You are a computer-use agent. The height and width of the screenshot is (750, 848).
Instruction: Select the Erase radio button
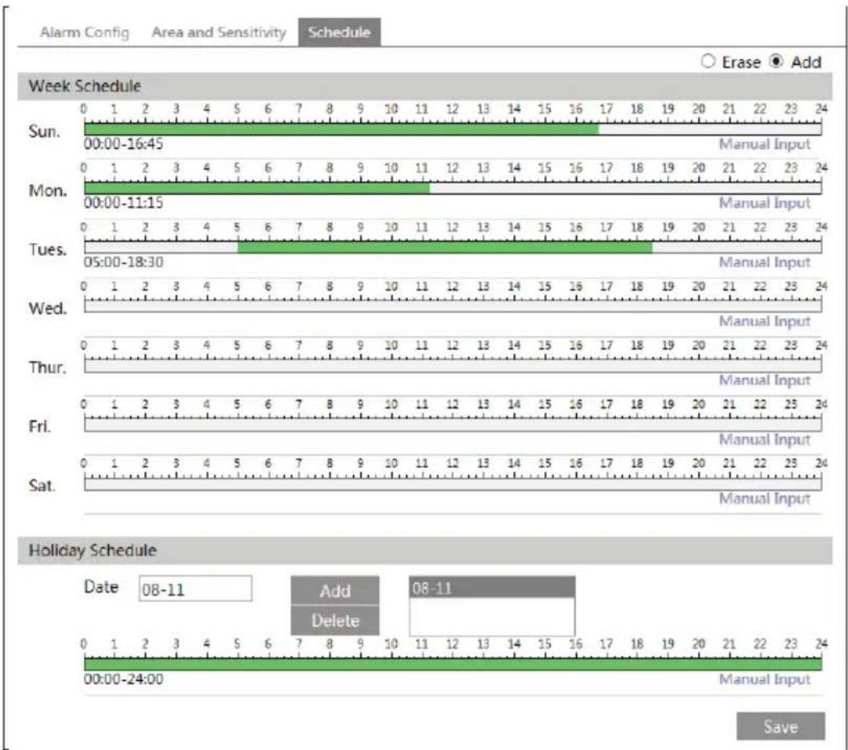[x=708, y=62]
